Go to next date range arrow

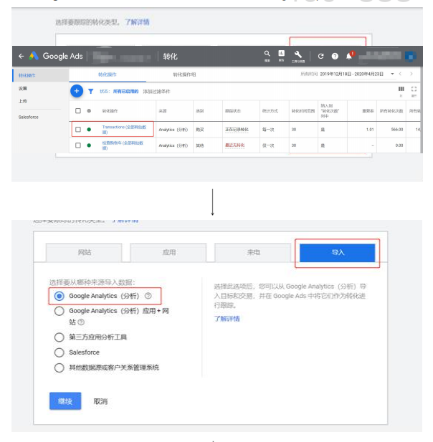pos(411,74)
